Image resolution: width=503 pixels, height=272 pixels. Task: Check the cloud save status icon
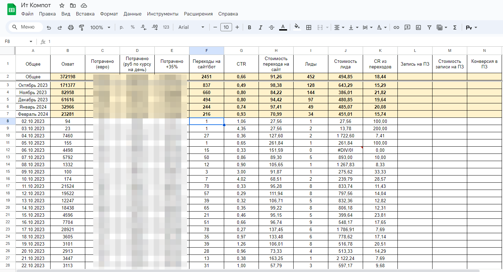point(84,5)
